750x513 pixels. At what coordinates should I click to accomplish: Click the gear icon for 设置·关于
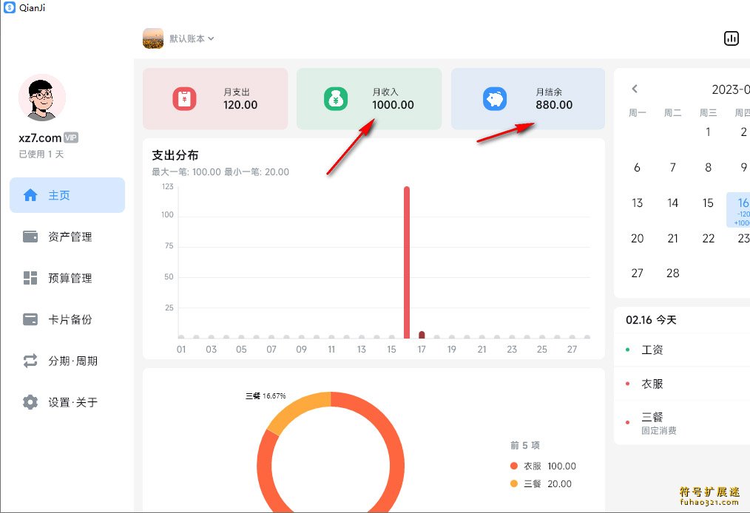point(30,402)
